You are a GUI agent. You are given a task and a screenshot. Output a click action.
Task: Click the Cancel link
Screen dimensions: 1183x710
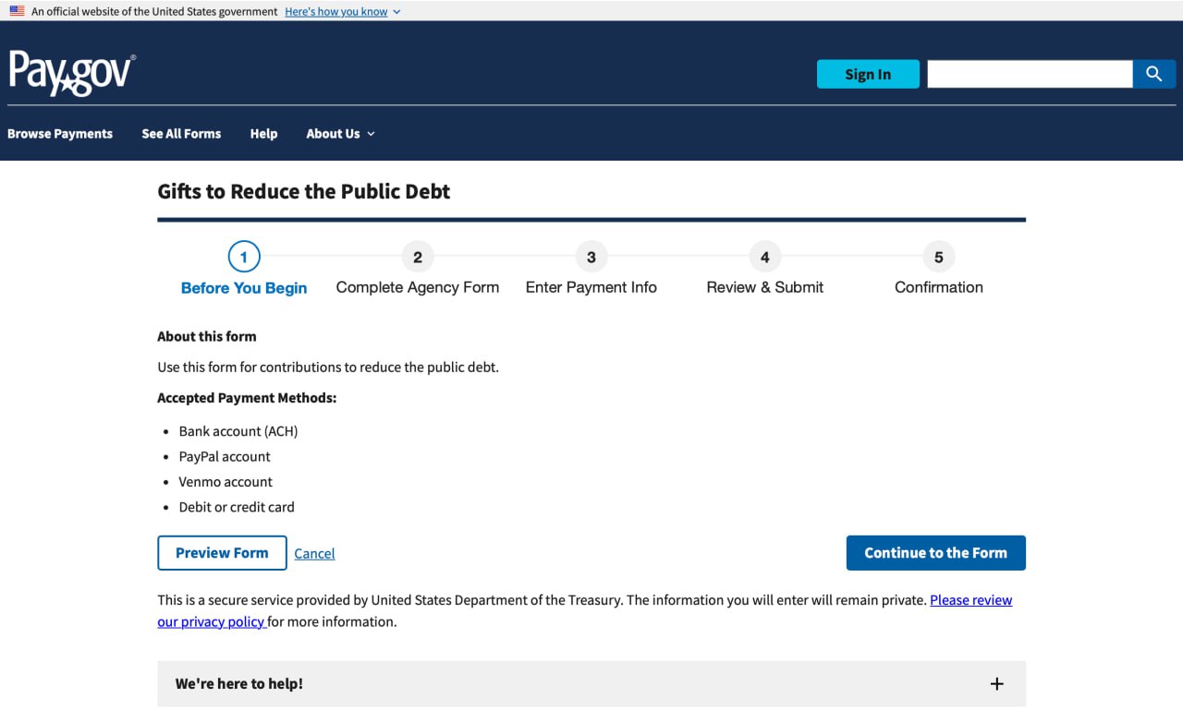[314, 554]
